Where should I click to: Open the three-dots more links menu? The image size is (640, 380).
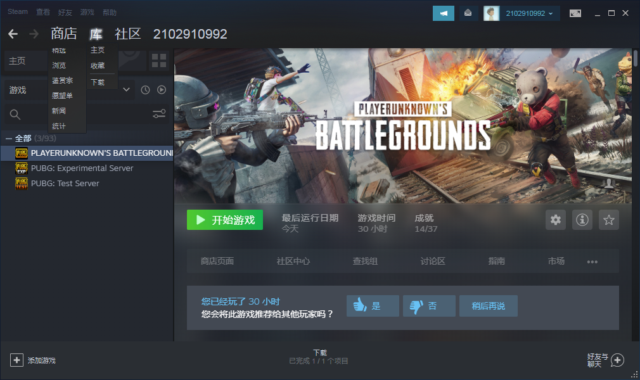tap(592, 262)
